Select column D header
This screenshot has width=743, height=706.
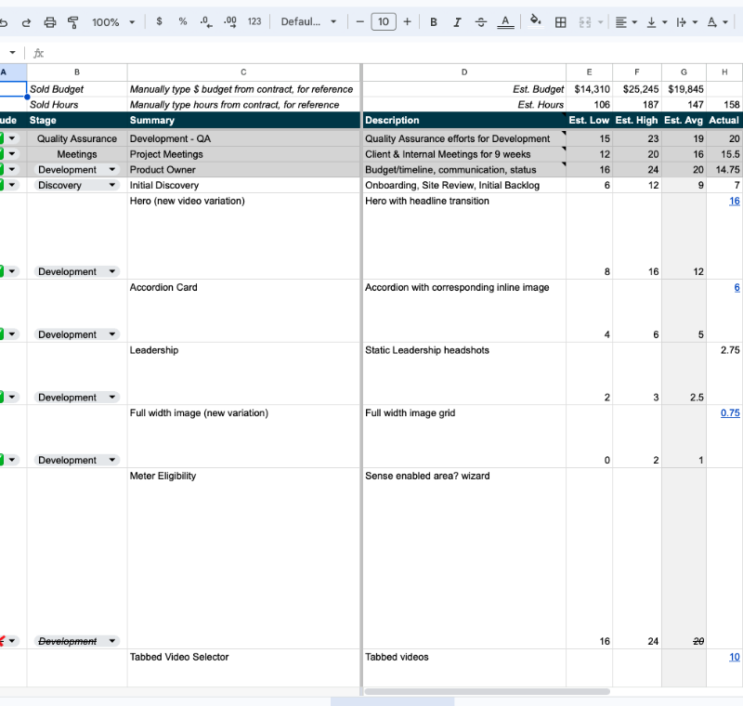[463, 72]
